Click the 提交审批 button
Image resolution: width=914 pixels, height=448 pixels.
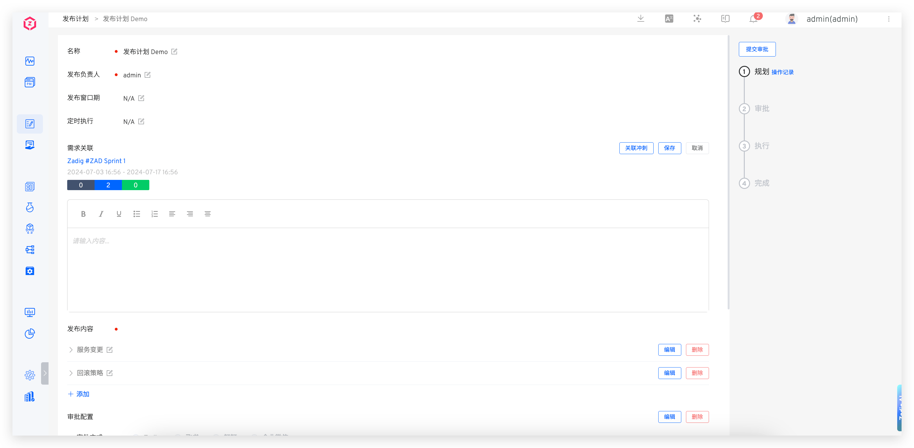point(757,49)
